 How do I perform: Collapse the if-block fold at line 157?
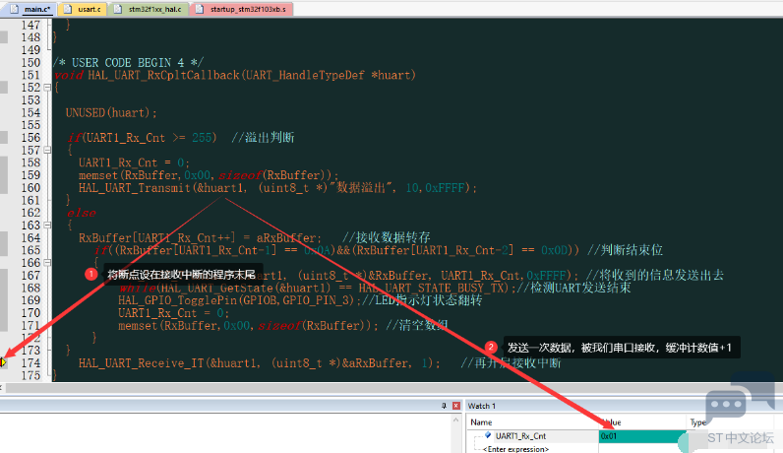[x=48, y=150]
